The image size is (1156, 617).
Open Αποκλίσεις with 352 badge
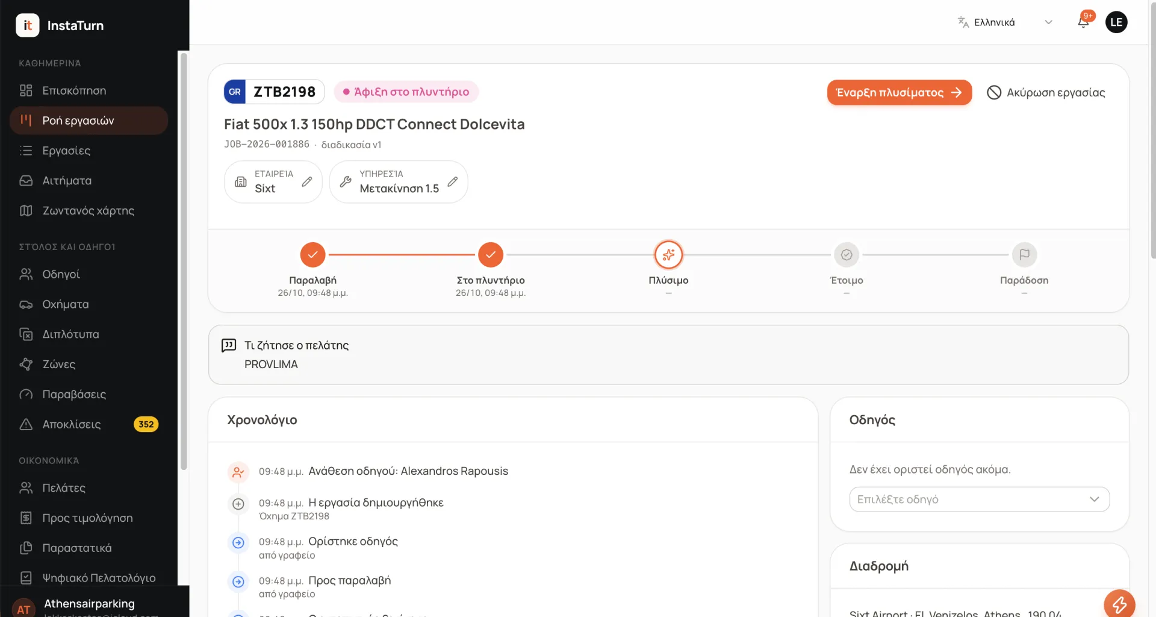[x=89, y=424]
